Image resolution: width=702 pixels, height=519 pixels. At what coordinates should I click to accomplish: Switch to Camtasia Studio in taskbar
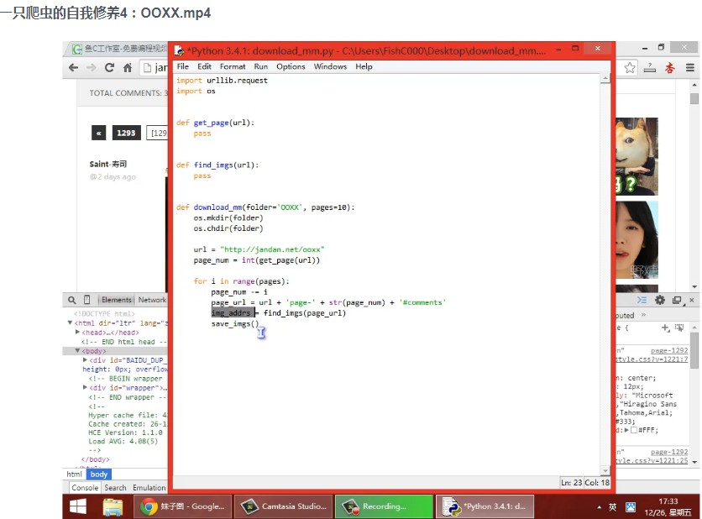coord(285,506)
